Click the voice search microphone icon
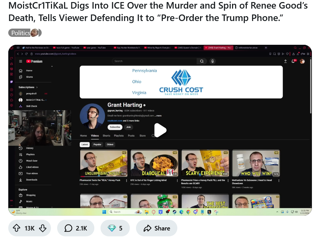The width and height of the screenshot is (325, 237). 212,61
